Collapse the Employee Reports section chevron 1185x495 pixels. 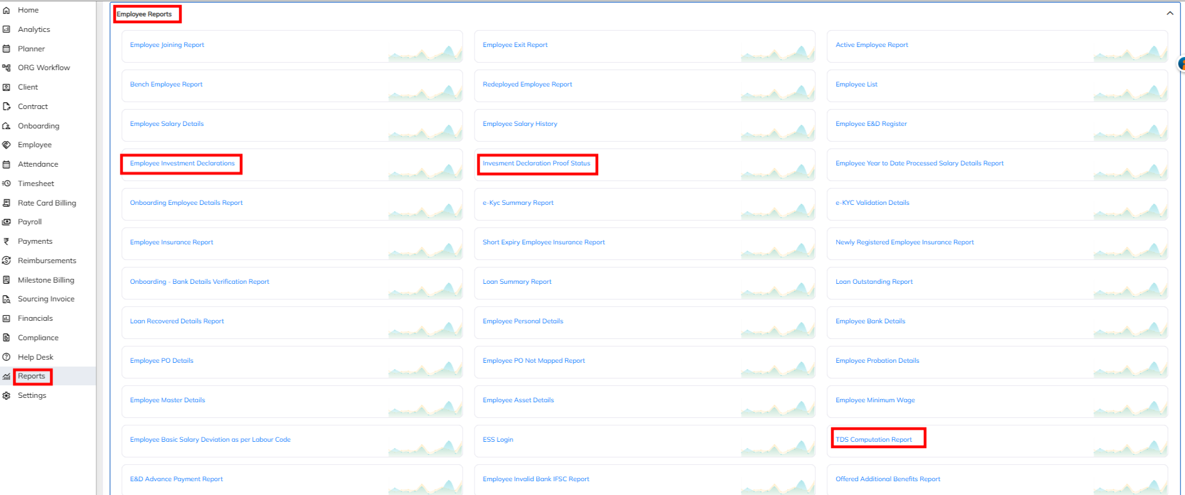click(x=1169, y=13)
